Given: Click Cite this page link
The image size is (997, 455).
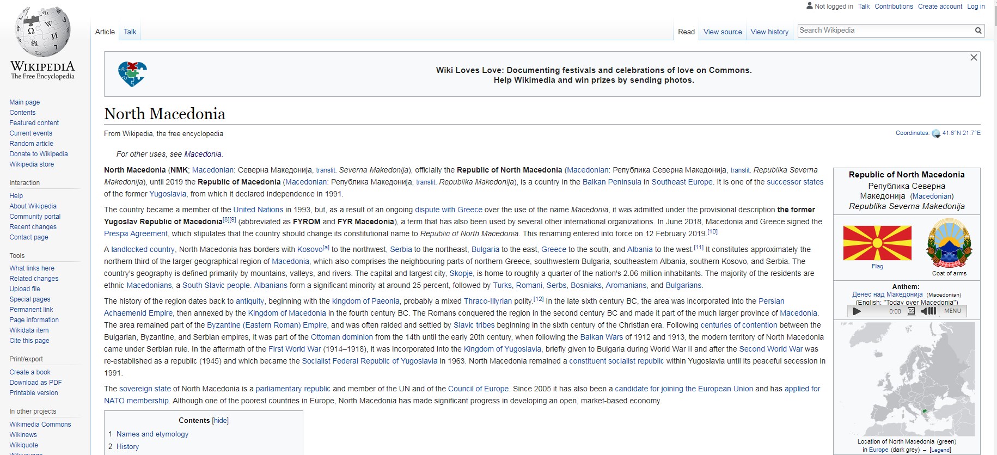Looking at the screenshot, I should [x=29, y=340].
